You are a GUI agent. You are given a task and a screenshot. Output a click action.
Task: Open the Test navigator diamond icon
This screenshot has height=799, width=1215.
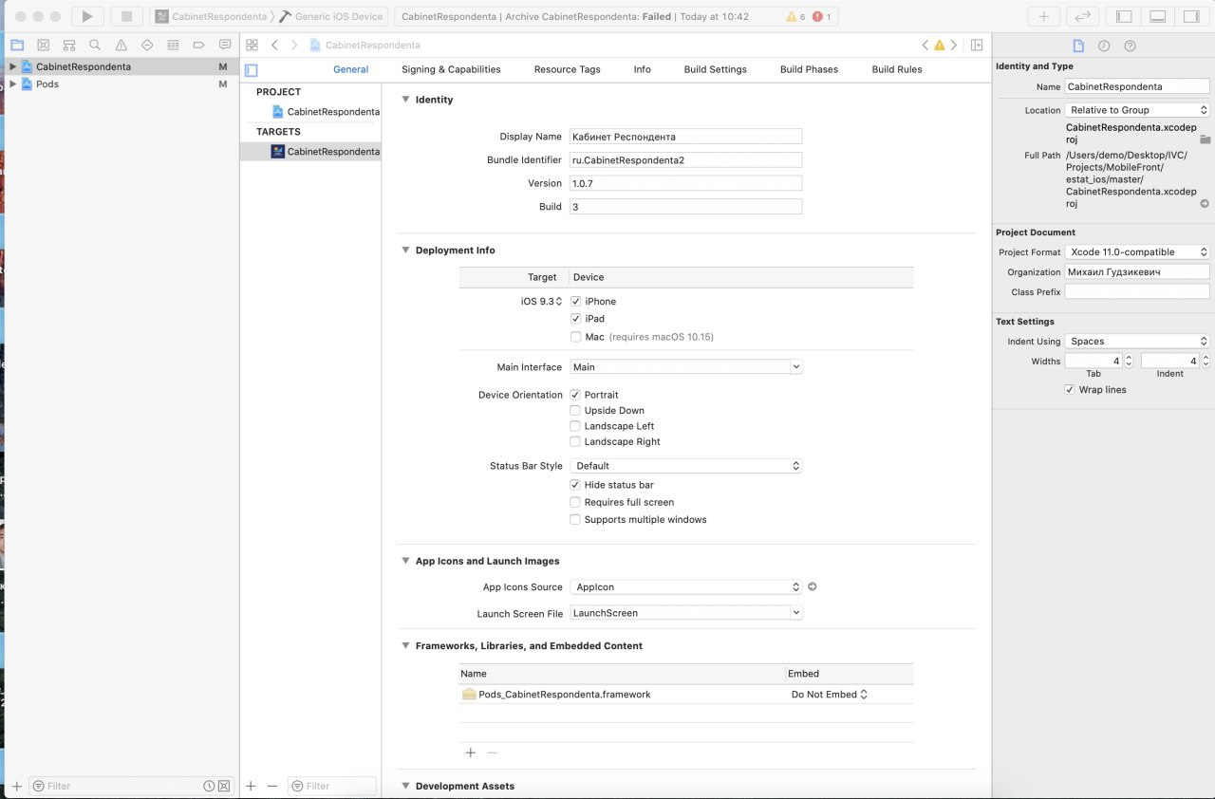click(x=147, y=45)
